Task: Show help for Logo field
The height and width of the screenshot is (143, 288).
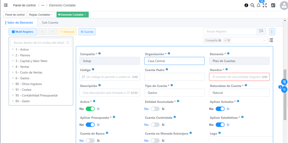Action: coord(220,133)
